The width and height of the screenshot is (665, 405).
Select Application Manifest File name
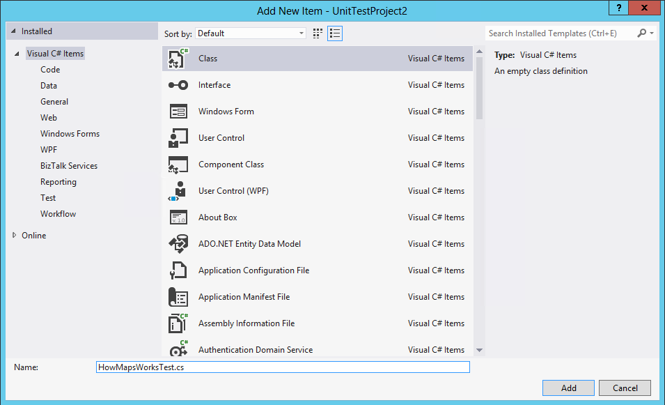[244, 297]
